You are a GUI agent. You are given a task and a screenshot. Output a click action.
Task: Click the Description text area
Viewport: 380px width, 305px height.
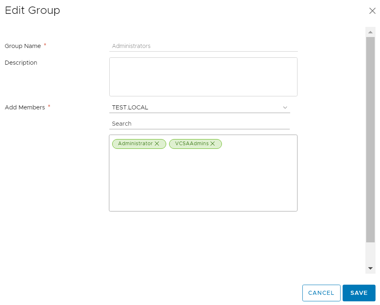(x=203, y=77)
